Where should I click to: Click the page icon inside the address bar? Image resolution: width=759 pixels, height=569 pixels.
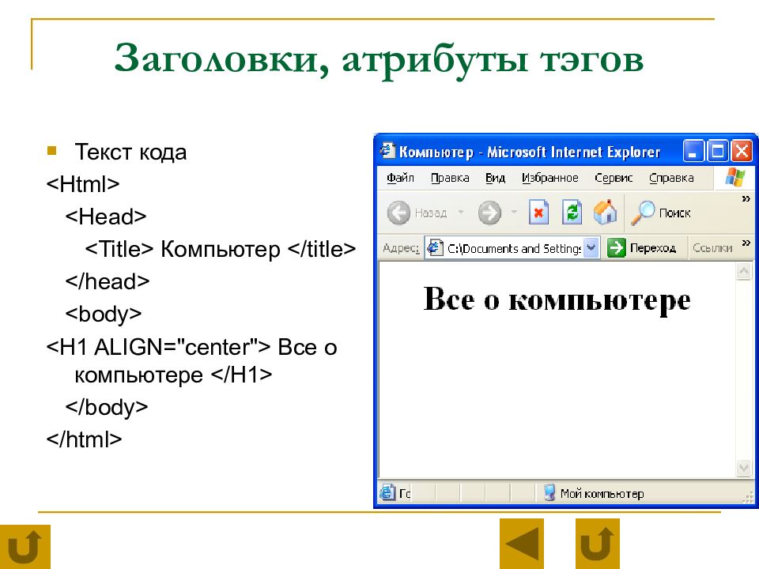pos(435,247)
